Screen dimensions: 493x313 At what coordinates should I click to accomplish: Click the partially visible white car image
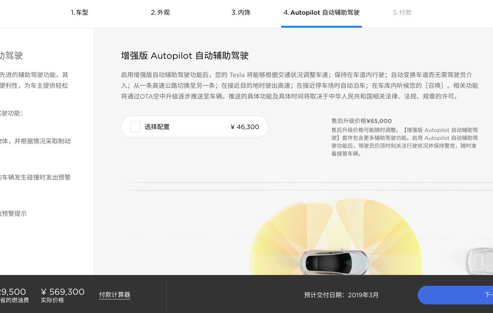coord(480,261)
